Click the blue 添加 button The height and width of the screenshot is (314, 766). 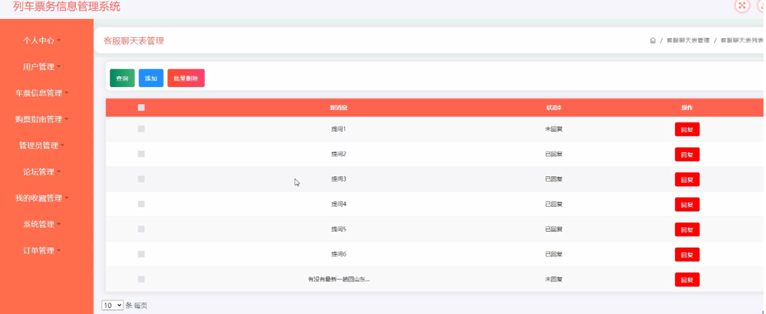(x=151, y=78)
